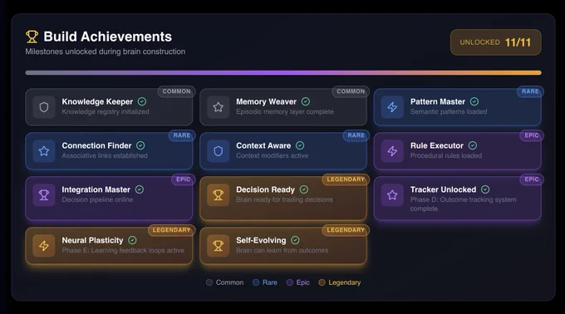Click the COMMON badge on Memory Weaver
Screen dimensions: 565x314
pos(351,91)
